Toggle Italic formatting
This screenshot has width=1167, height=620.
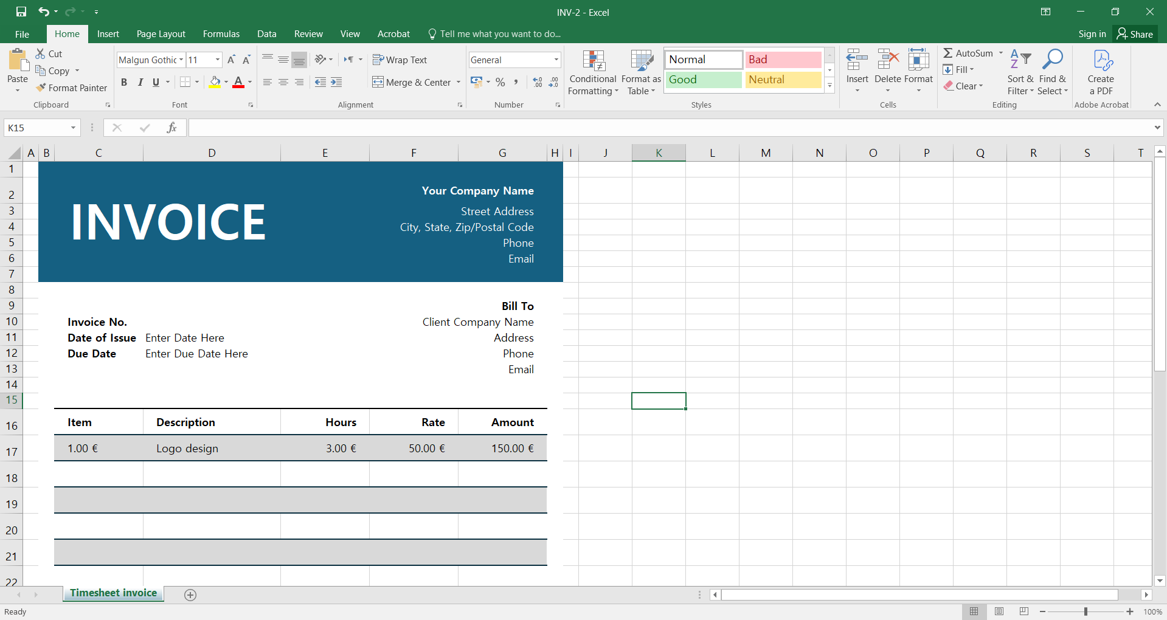coord(140,82)
